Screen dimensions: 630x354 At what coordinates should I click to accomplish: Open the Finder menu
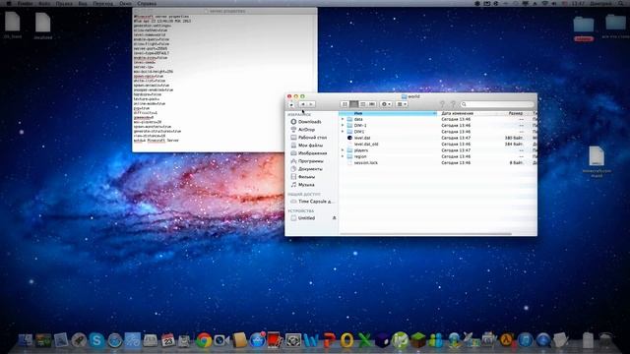pos(25,3)
